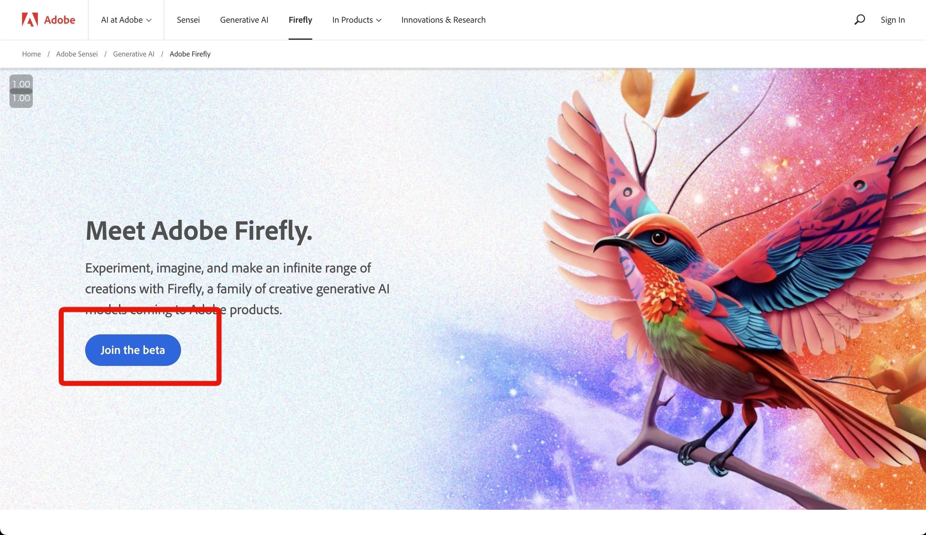926x535 pixels.
Task: Open the Generative AI nav item
Action: pos(244,20)
